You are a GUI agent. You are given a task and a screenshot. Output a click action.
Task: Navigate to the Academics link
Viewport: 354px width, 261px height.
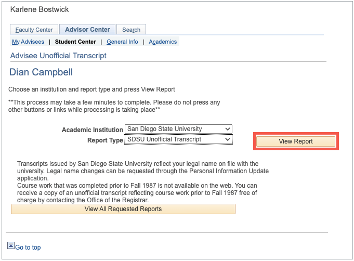[x=163, y=42]
